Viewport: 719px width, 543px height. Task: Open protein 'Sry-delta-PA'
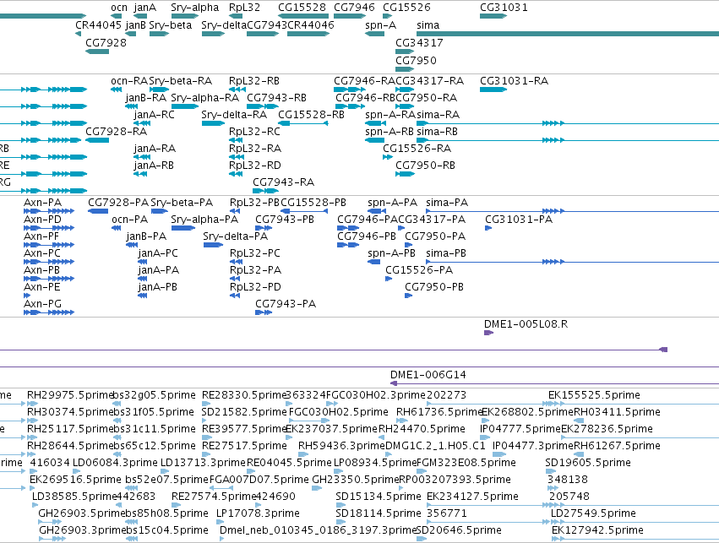235,236
